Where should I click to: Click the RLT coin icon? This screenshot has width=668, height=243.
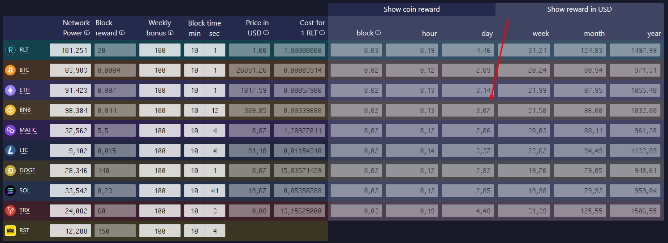pos(10,50)
